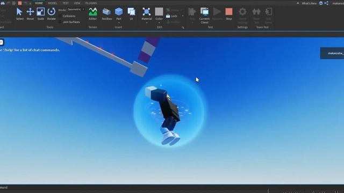Image resolution: width=344 pixels, height=193 pixels.
Task: Select the Select tool in the ribbon
Action: (19, 14)
